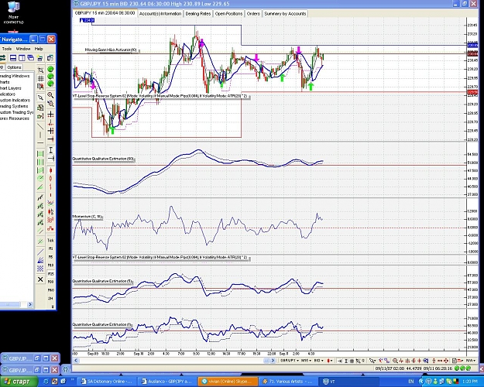Open Summary by Accounts tab

285,14
